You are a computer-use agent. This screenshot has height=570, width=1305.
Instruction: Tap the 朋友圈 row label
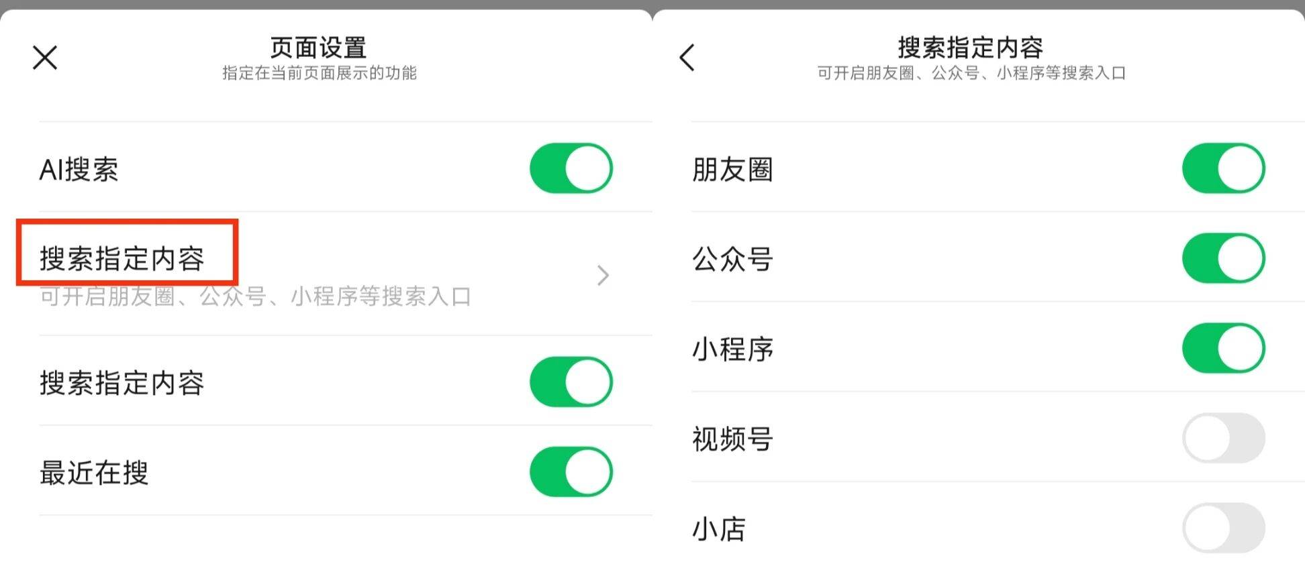pyautogui.click(x=732, y=169)
